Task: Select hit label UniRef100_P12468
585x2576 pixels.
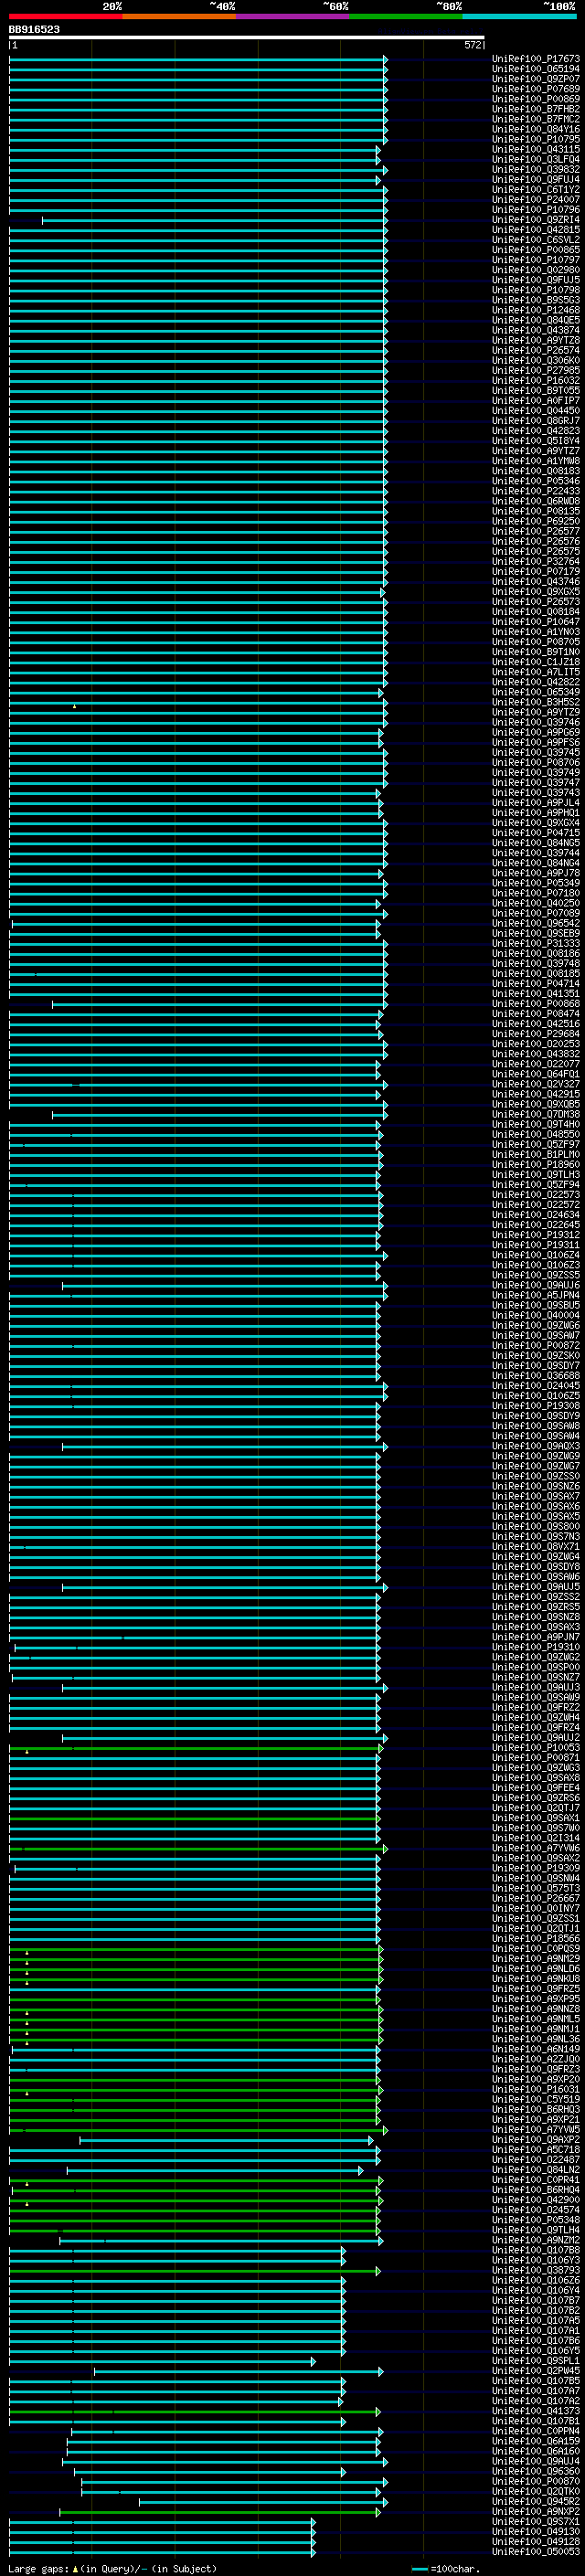Action: [x=536, y=310]
